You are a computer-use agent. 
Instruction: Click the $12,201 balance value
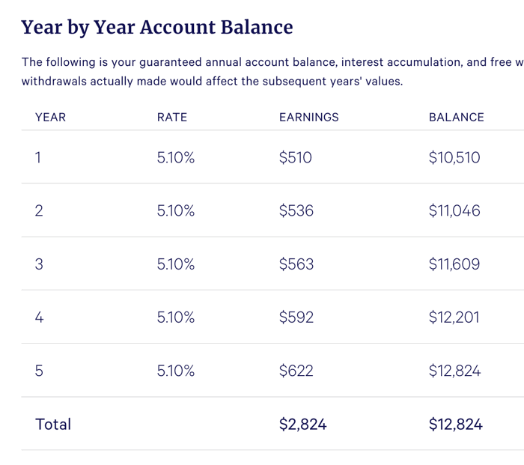click(454, 317)
